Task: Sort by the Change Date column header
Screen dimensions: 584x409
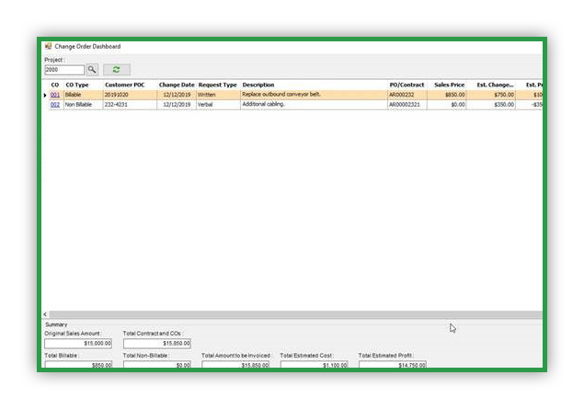Action: click(x=177, y=85)
